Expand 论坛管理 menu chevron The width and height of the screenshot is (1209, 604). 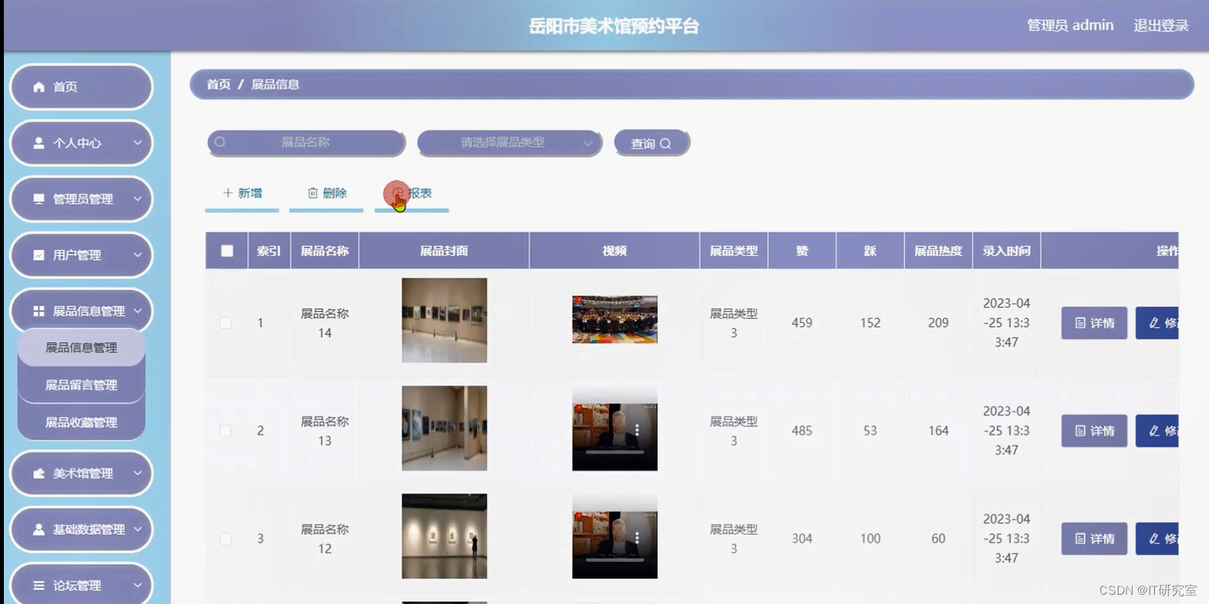(138, 585)
